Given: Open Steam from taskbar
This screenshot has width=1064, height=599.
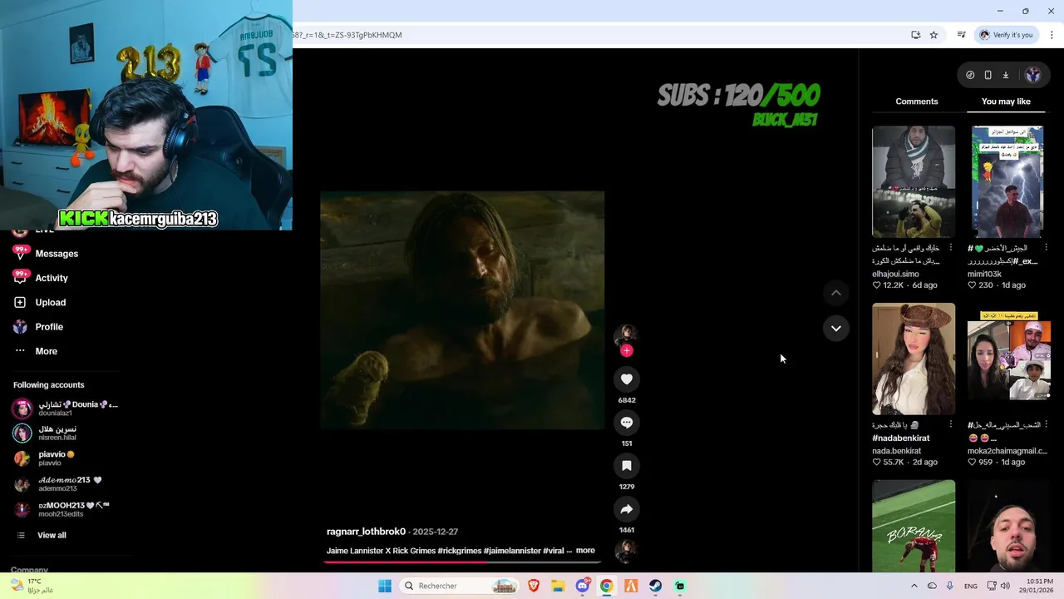Looking at the screenshot, I should (x=656, y=586).
